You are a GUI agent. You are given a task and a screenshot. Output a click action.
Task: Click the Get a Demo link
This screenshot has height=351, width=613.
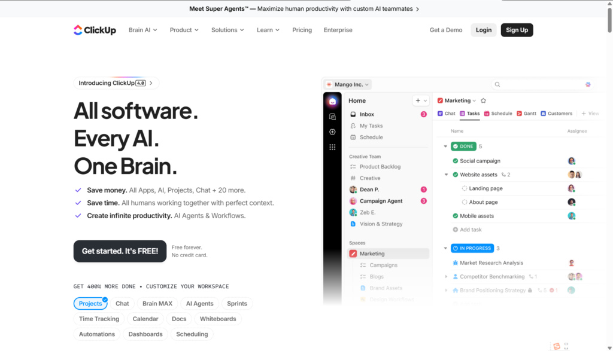tap(445, 30)
